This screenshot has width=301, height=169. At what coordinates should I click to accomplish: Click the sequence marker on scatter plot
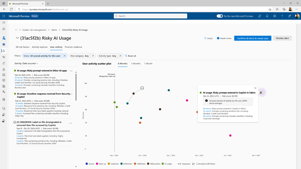[142, 88]
